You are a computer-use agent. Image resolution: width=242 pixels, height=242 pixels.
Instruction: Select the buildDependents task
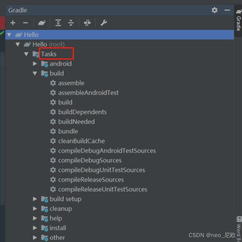(x=82, y=112)
